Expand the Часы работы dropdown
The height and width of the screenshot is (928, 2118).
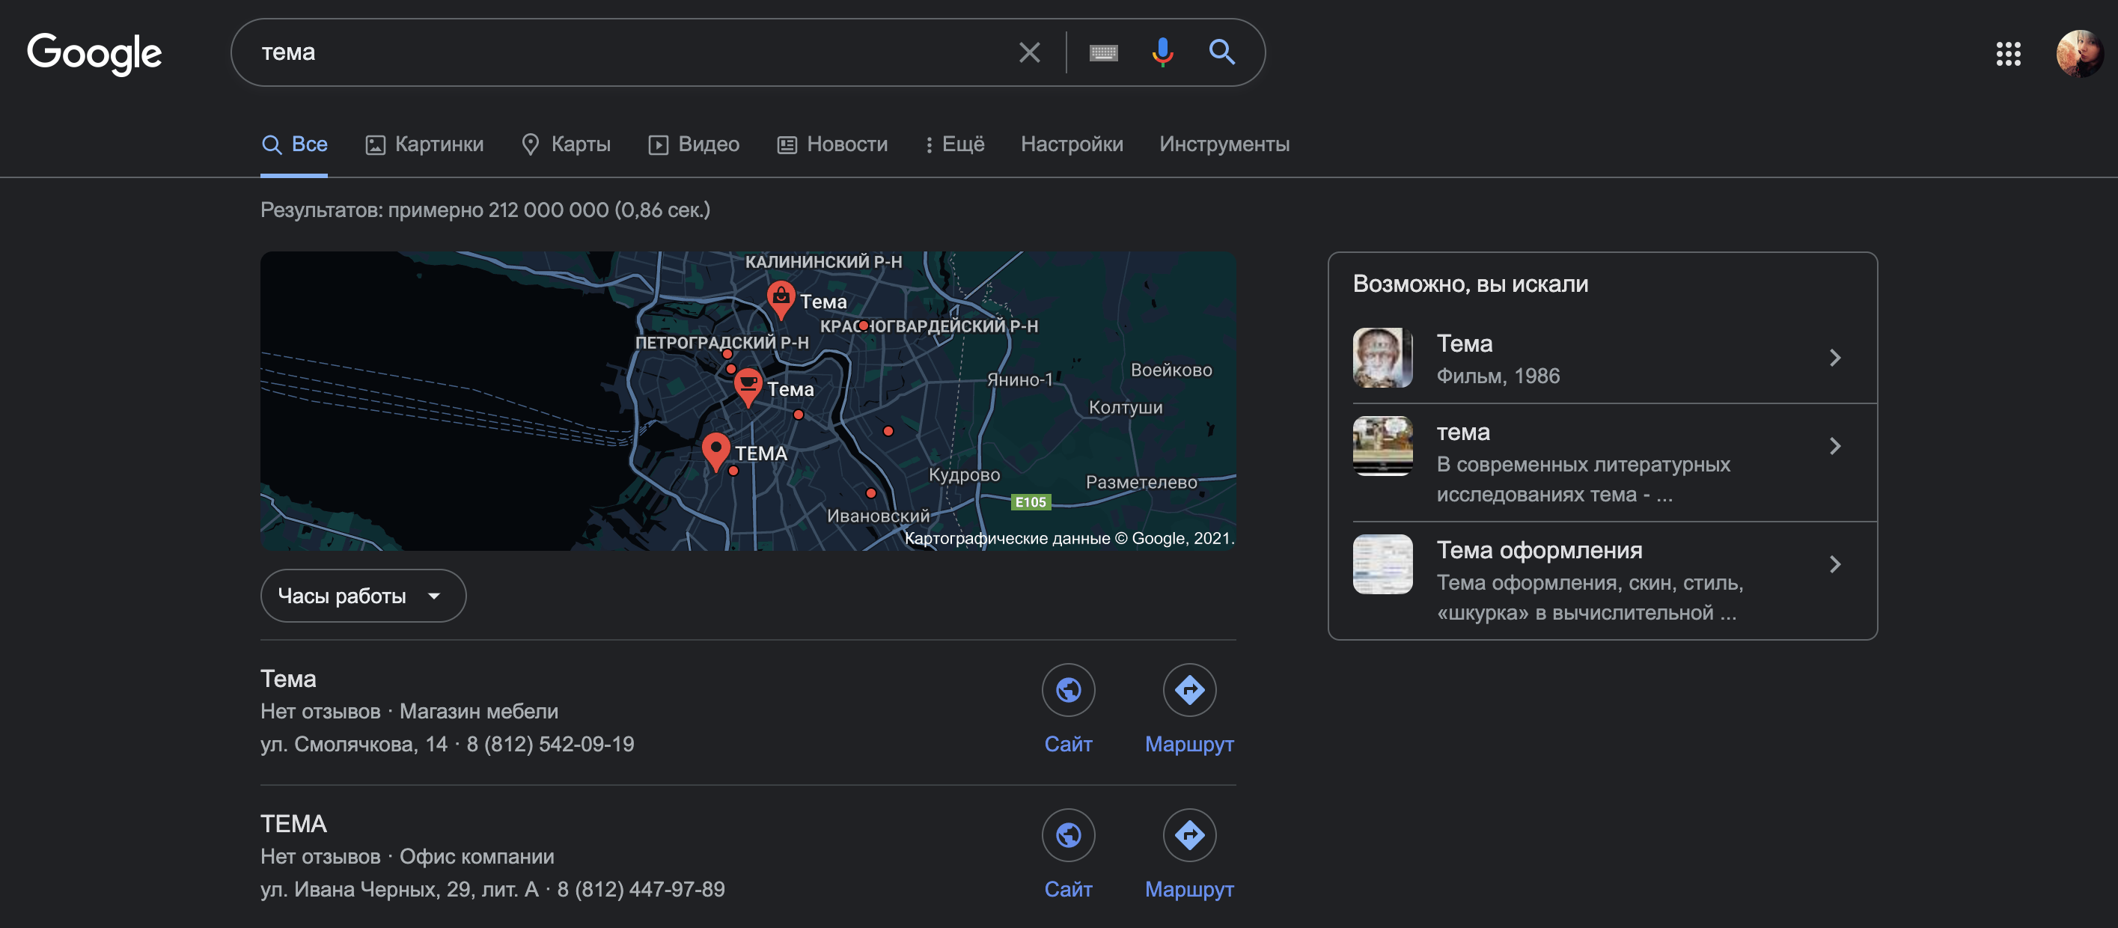pos(362,596)
